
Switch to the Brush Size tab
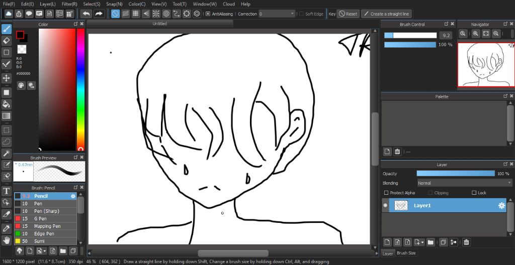point(406,253)
